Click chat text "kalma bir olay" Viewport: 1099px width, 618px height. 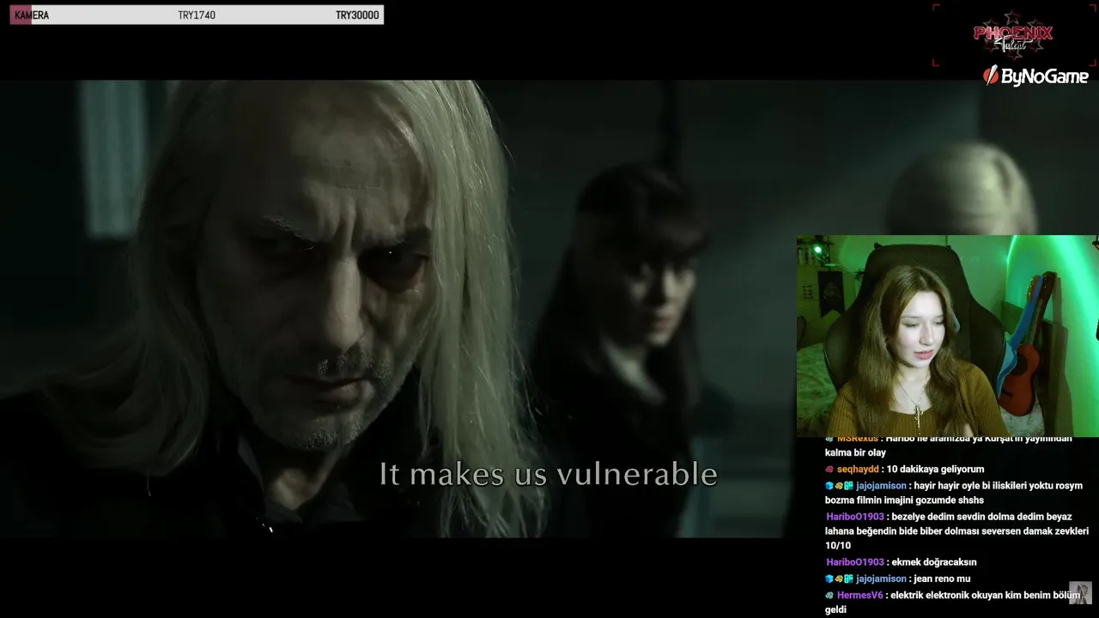855,453
